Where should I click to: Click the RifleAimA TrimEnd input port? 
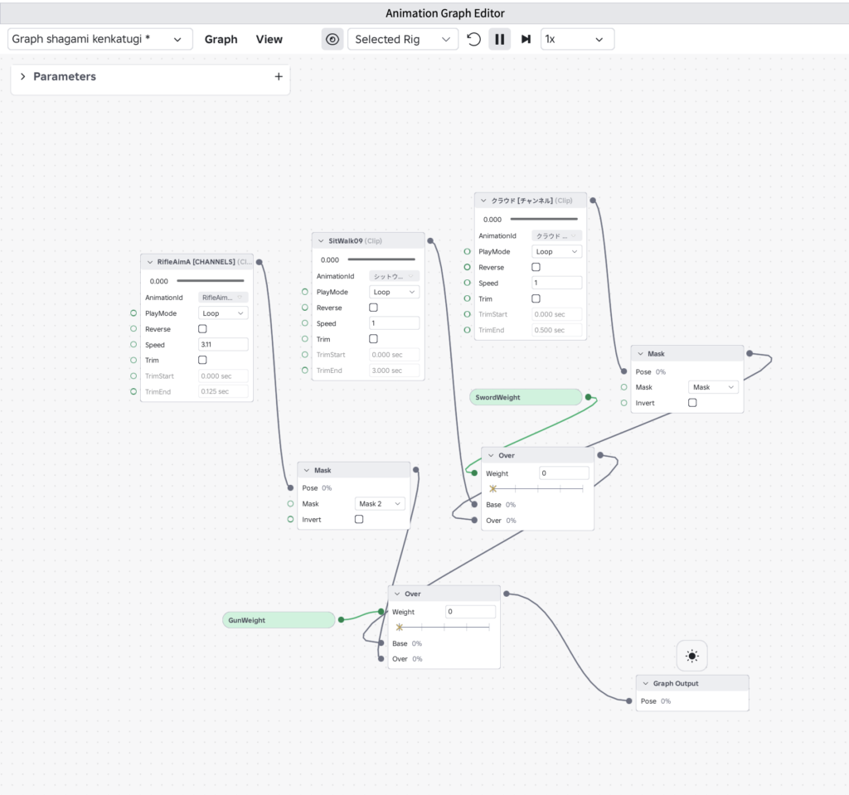point(133,391)
